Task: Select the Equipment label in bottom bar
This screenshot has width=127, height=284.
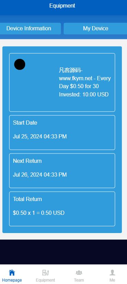Action: coord(45,280)
